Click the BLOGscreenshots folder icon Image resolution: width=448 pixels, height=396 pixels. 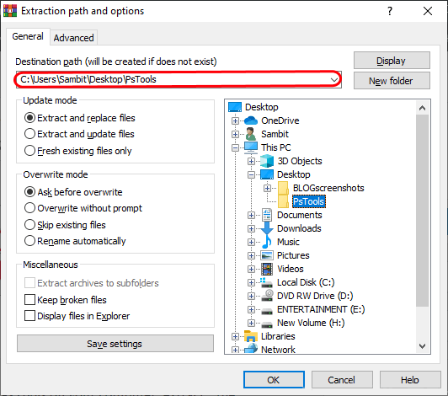click(x=283, y=188)
